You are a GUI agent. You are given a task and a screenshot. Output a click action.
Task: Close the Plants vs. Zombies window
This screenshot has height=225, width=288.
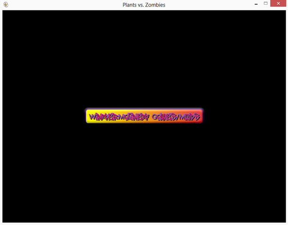click(278, 3)
